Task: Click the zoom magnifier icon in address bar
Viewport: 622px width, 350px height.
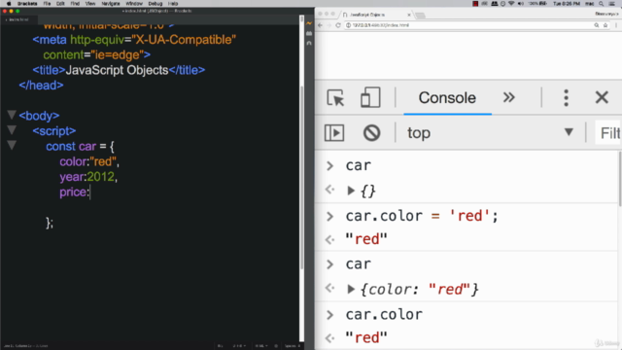Action: pos(596,25)
